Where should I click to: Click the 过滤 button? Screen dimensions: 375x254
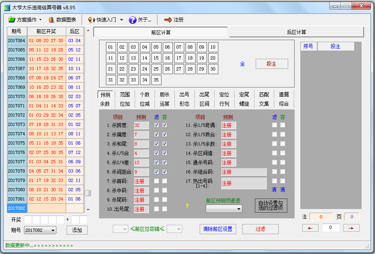[x=261, y=229]
